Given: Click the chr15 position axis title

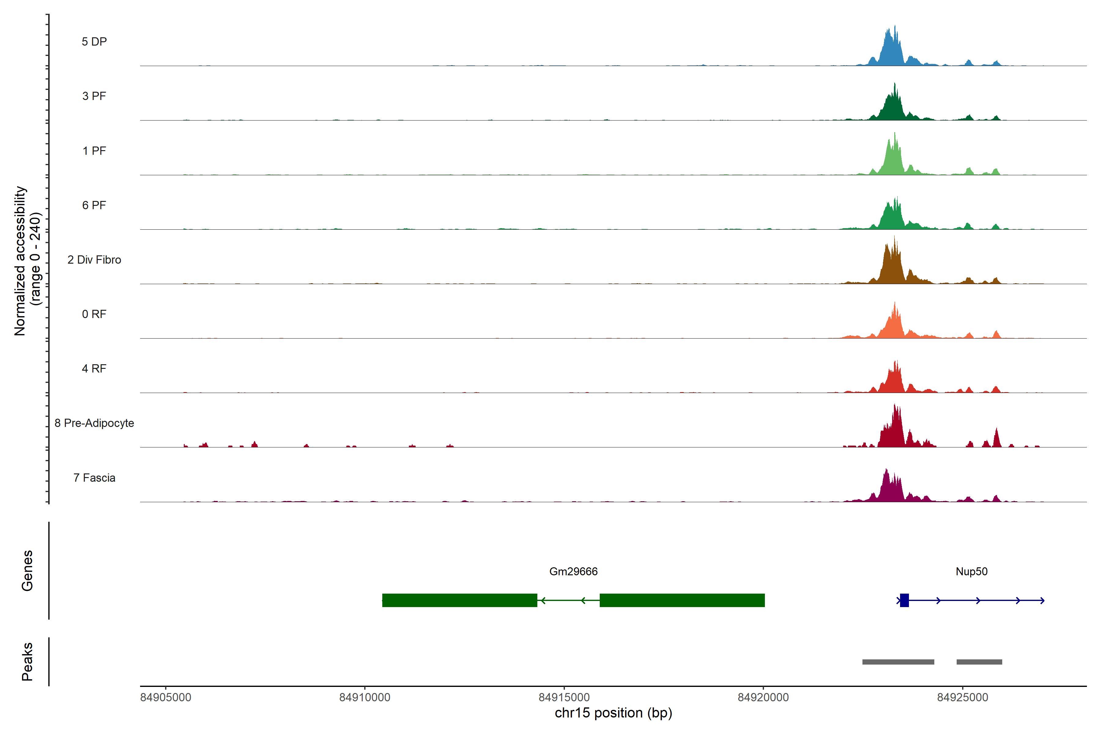Looking at the screenshot, I should 613,713.
